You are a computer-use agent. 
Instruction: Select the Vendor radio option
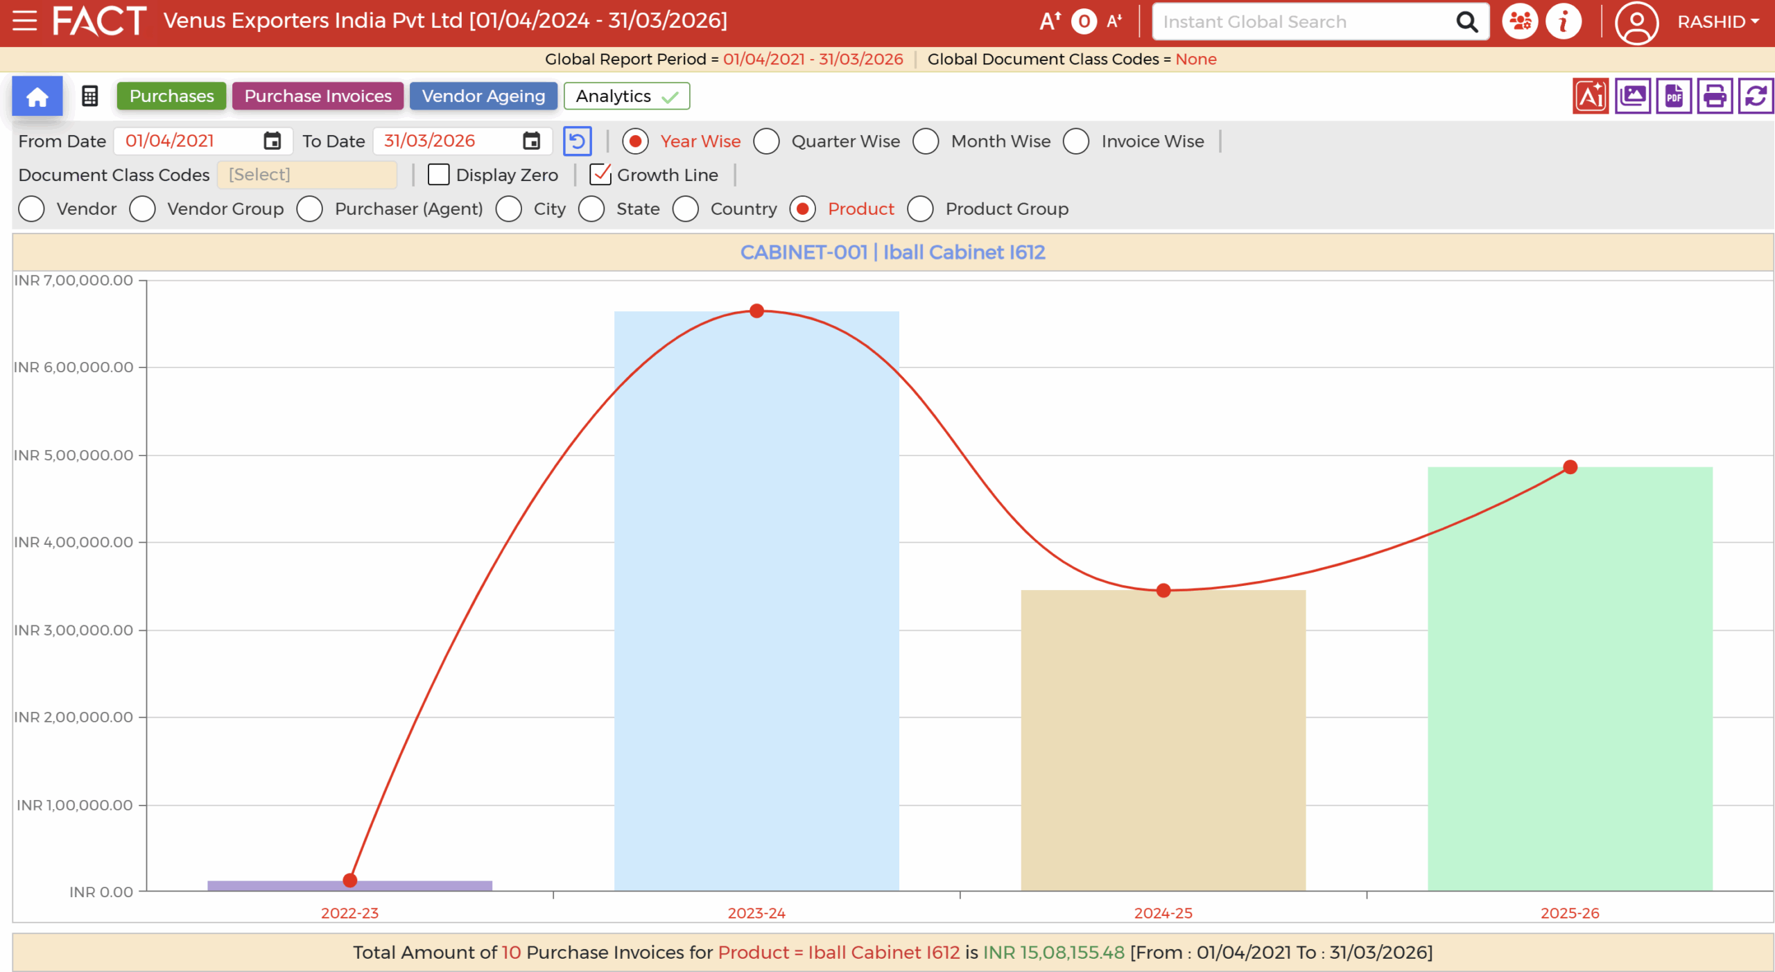pyautogui.click(x=31, y=209)
